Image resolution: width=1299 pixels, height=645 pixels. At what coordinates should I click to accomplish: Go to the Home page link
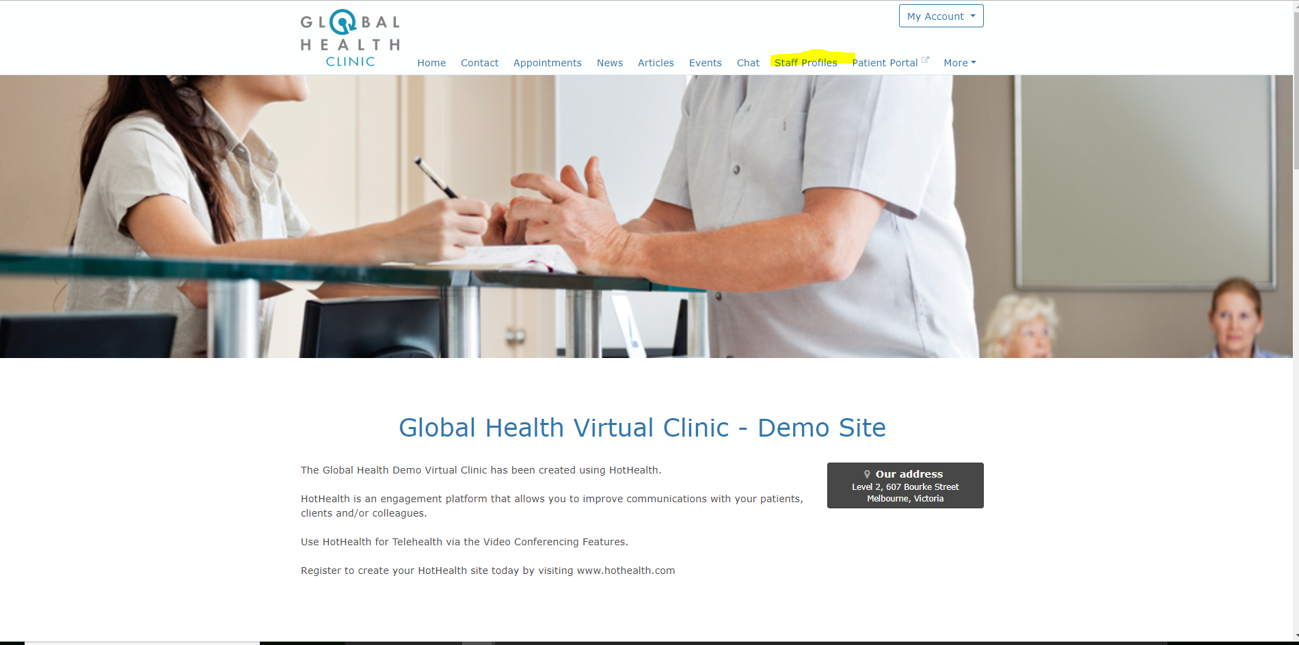[431, 63]
